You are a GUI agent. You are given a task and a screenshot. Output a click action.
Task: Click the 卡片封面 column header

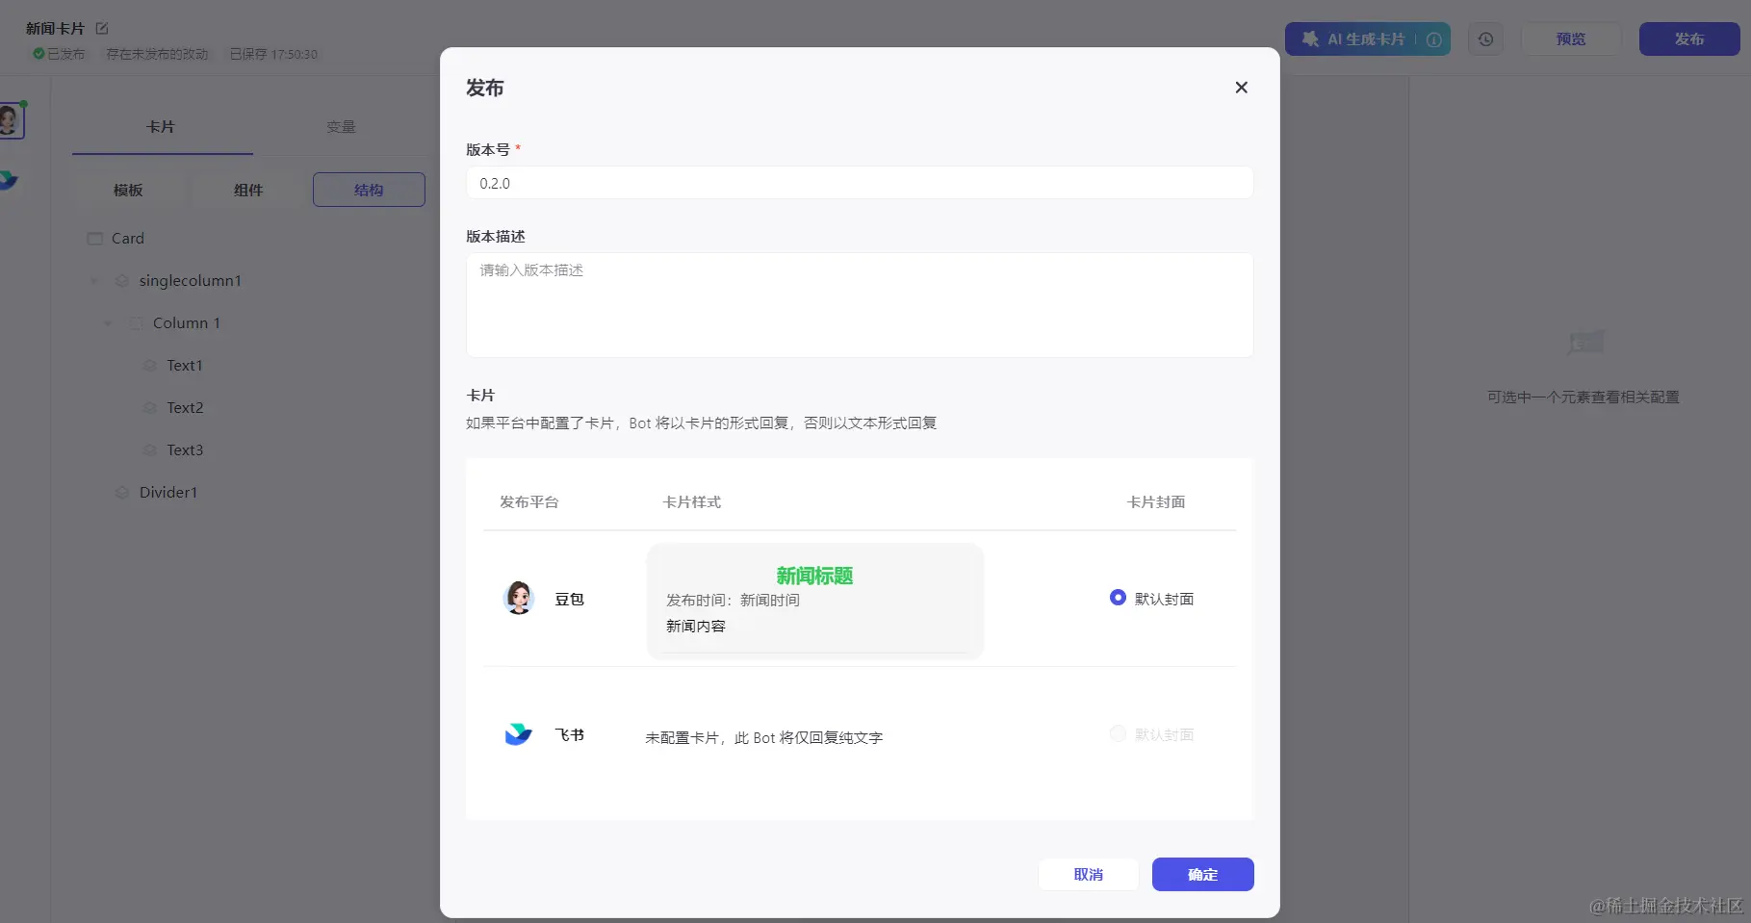pos(1156,502)
